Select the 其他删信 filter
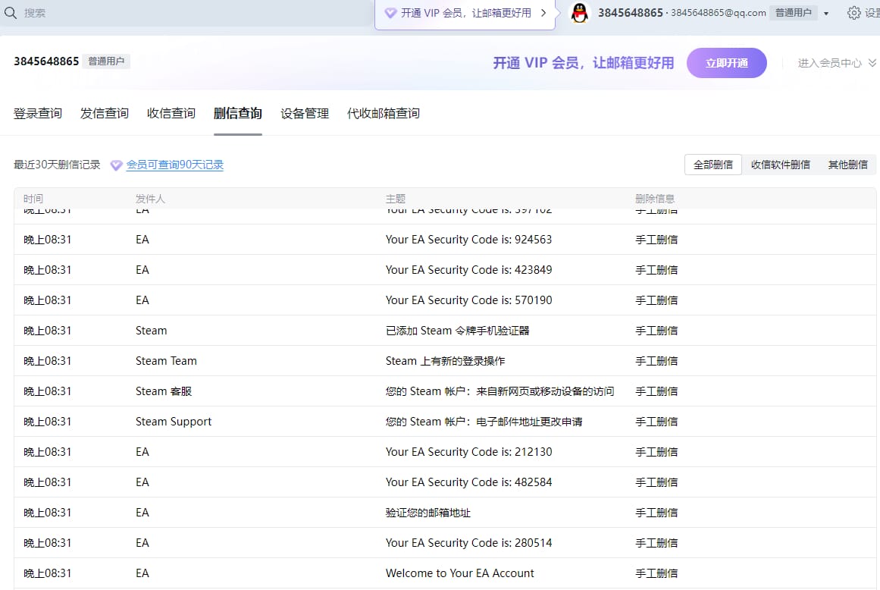This screenshot has height=590, width=880. (x=847, y=165)
